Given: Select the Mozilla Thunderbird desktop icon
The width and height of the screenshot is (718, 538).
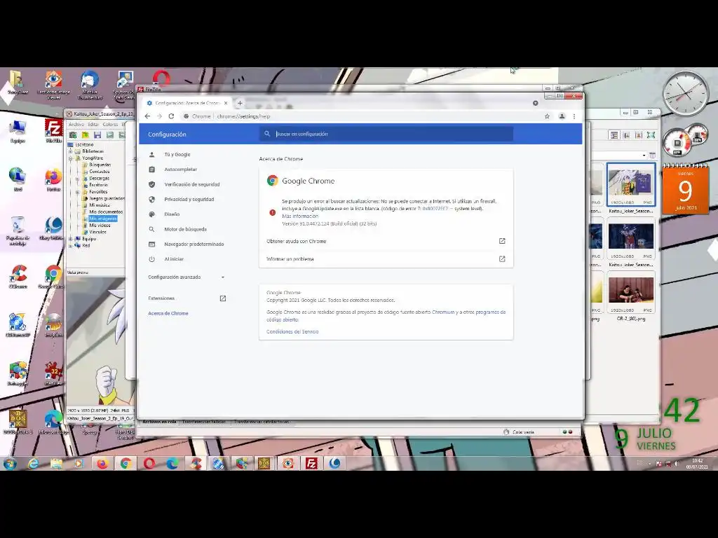Looking at the screenshot, I should tap(90, 85).
